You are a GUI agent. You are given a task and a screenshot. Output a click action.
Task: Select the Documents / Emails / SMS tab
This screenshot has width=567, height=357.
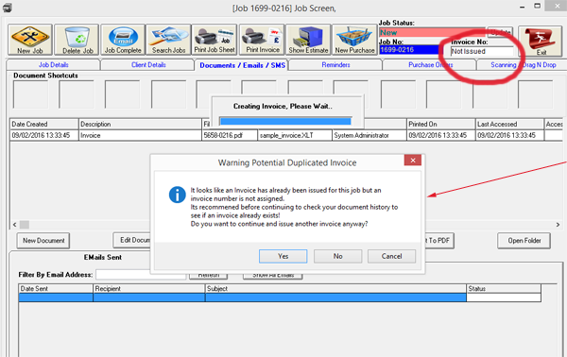pos(242,65)
